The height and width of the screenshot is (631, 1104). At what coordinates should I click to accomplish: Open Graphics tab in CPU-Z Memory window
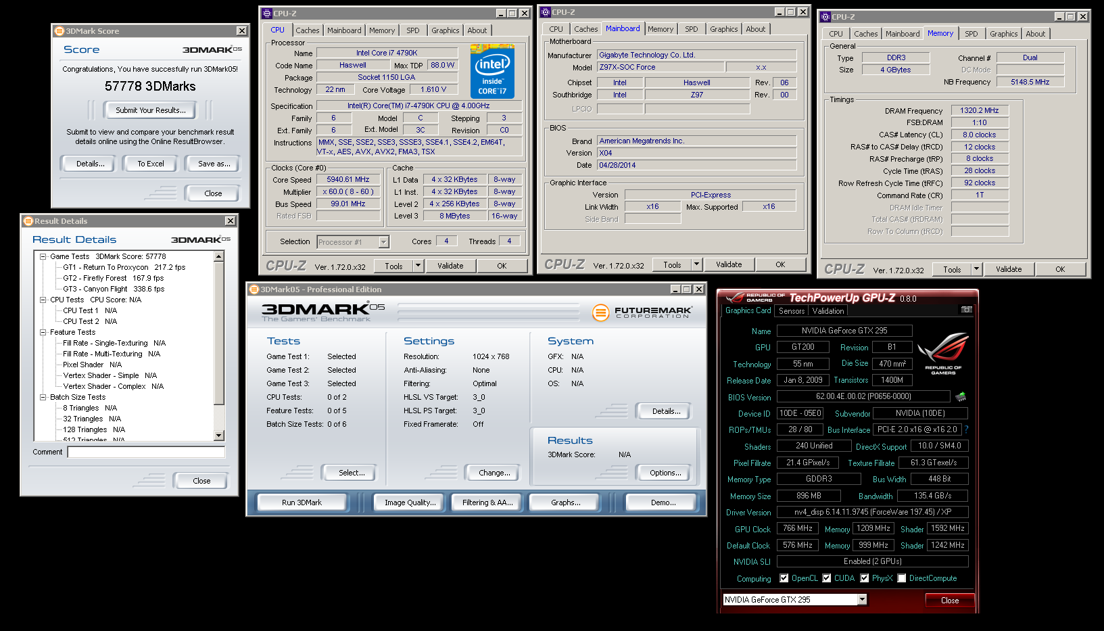pyautogui.click(x=1004, y=34)
